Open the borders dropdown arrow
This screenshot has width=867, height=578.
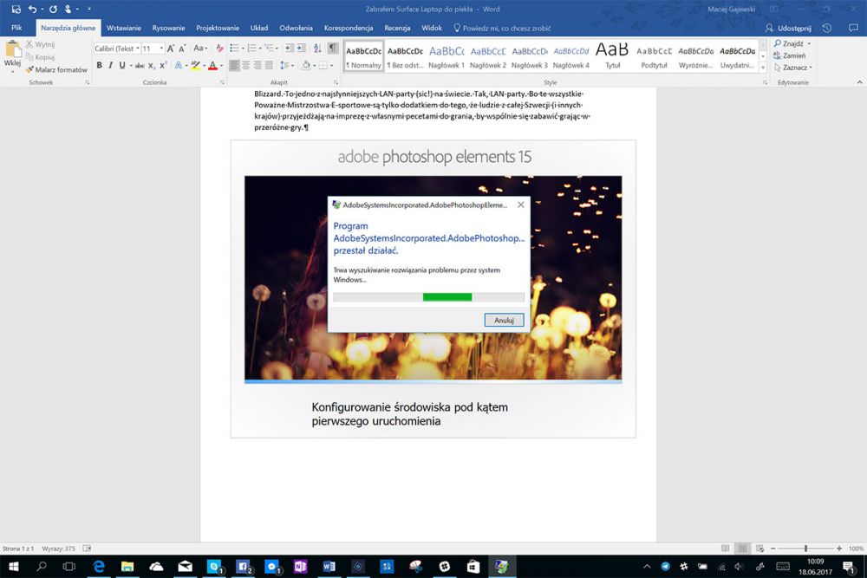332,65
